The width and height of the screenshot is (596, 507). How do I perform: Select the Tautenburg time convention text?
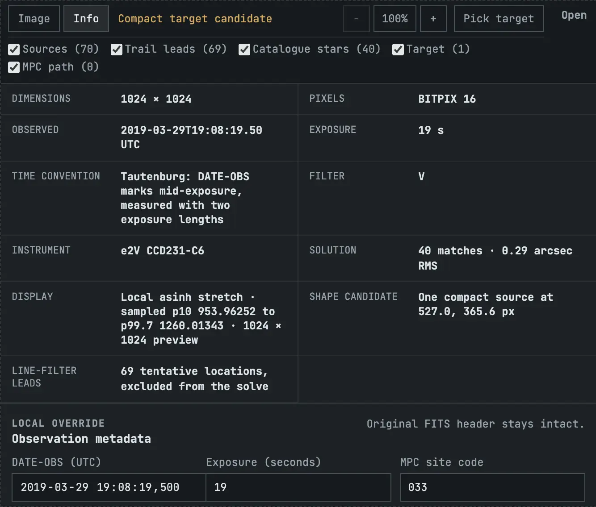(x=185, y=198)
